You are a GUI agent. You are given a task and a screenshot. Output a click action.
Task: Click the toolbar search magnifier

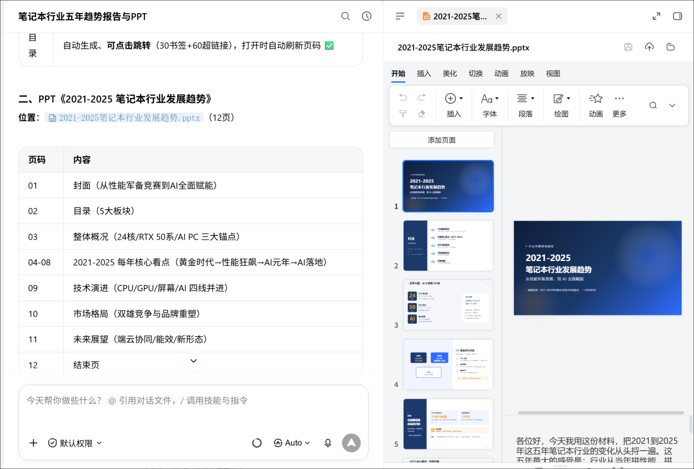653,105
